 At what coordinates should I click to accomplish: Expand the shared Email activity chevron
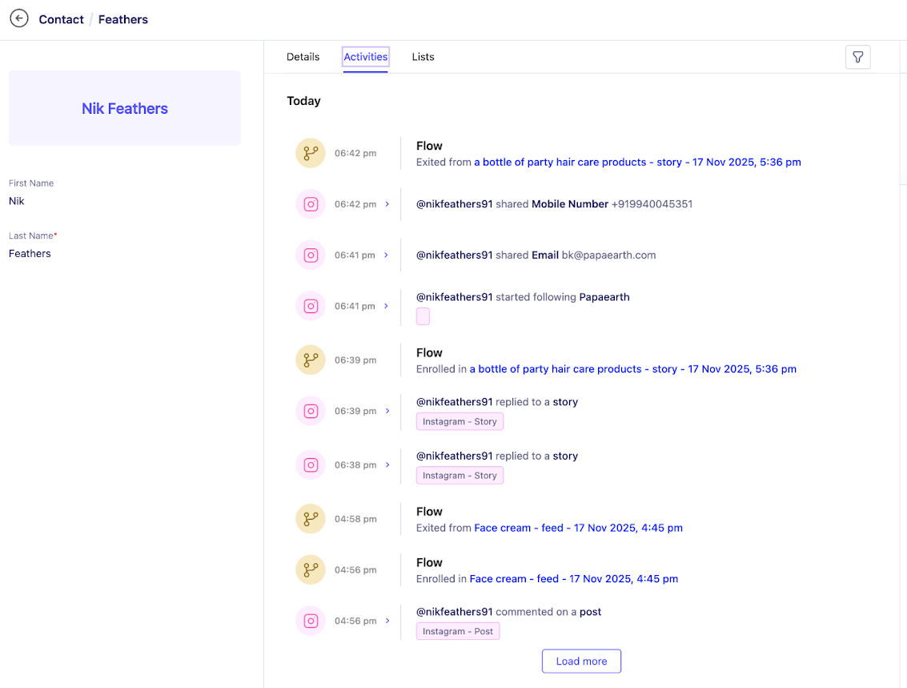click(387, 255)
